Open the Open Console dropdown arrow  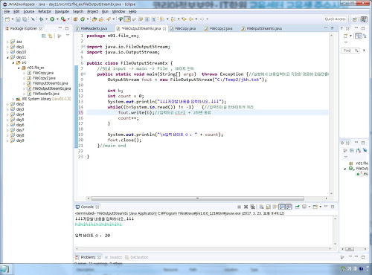point(320,207)
